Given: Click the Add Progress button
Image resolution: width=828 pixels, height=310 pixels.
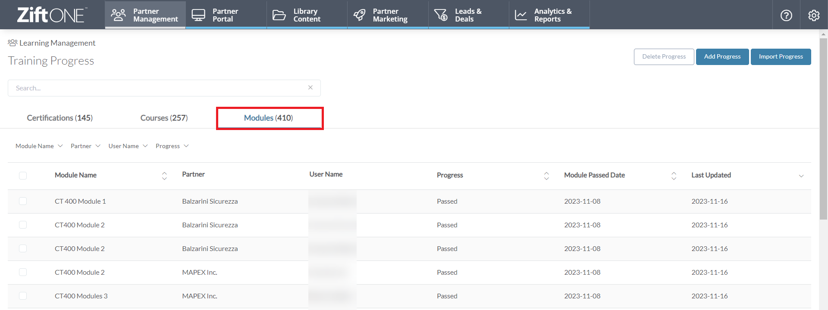Looking at the screenshot, I should 722,57.
